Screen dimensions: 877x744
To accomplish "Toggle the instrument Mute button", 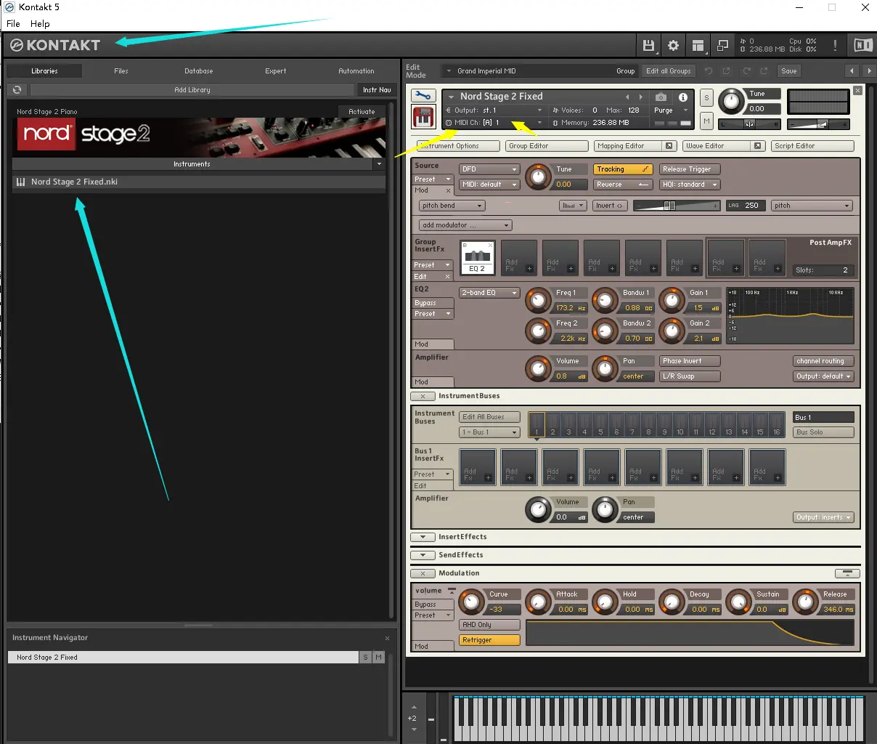I will 706,120.
